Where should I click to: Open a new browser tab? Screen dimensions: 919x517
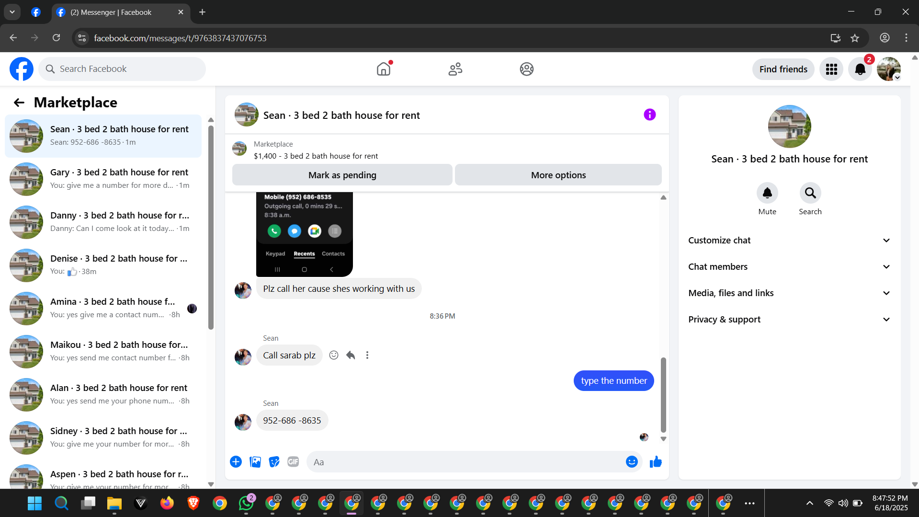[202, 12]
